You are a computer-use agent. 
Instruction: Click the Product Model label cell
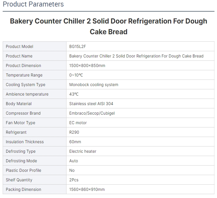34,46
